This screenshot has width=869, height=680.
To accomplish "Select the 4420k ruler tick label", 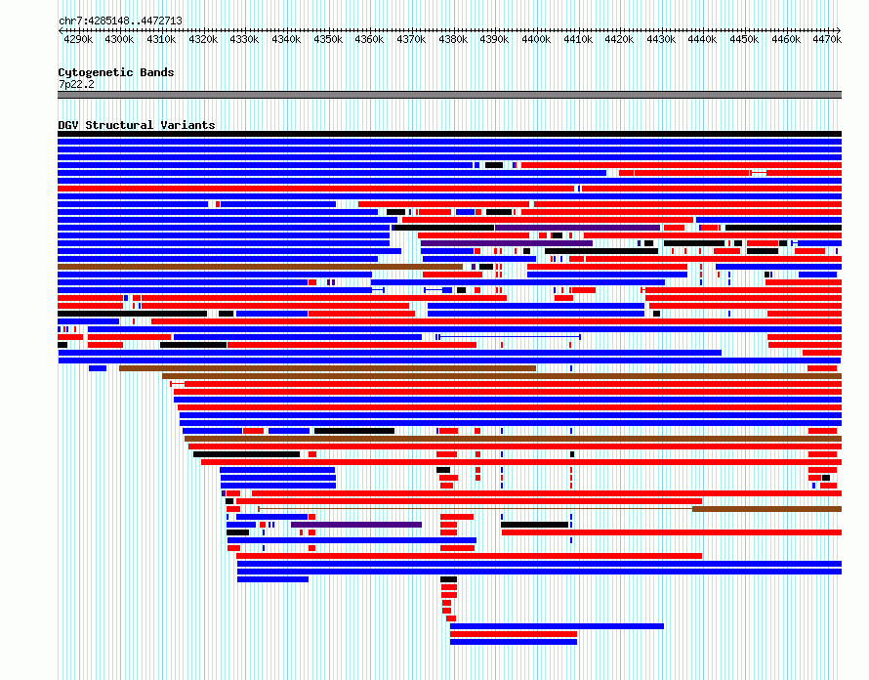I will point(619,39).
